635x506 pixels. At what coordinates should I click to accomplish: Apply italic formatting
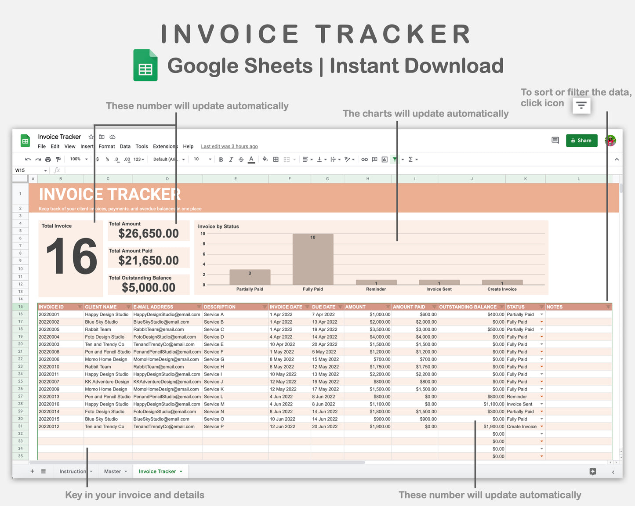tap(232, 159)
